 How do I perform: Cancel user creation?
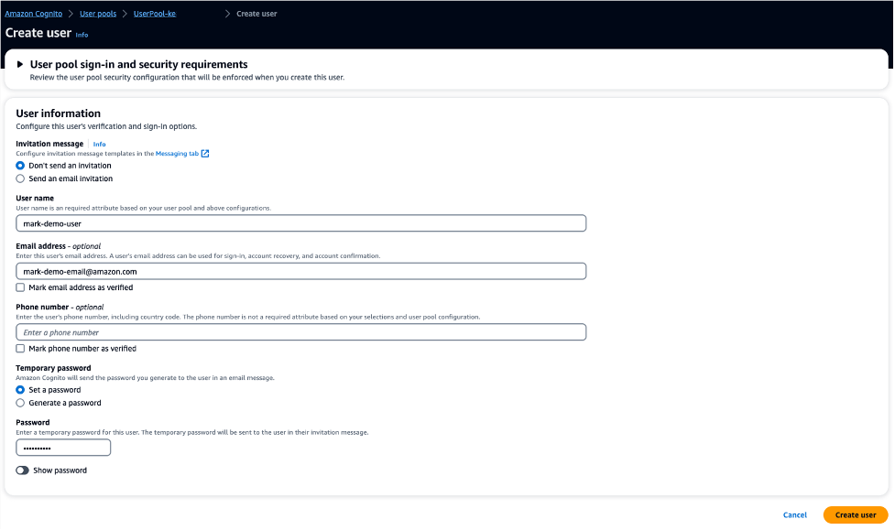click(794, 514)
